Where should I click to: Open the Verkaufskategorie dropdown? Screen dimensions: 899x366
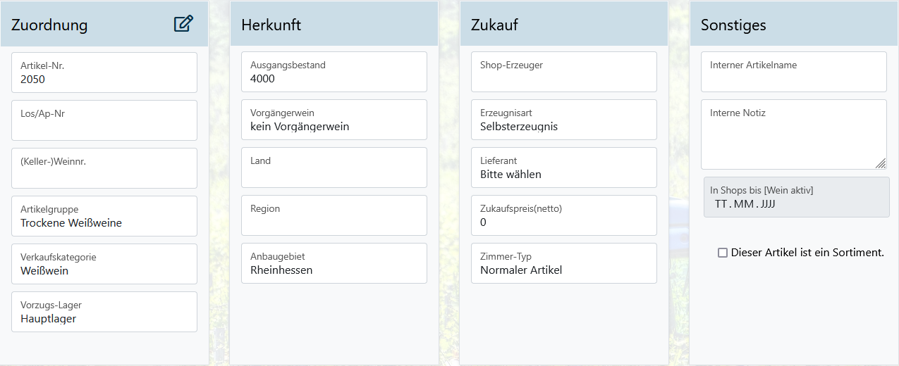(x=104, y=264)
